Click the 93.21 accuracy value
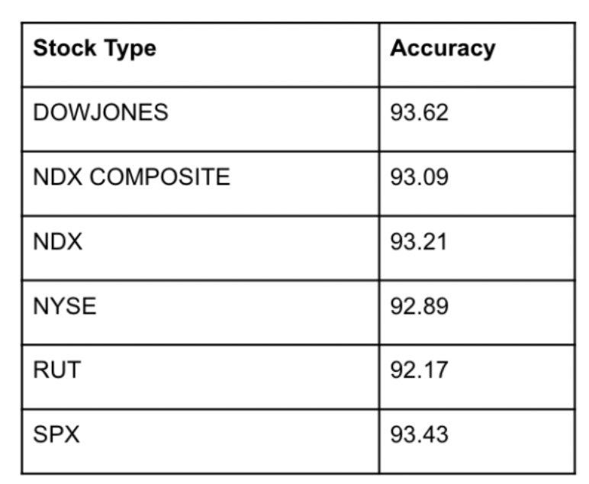This screenshot has width=589, height=484. point(419,242)
